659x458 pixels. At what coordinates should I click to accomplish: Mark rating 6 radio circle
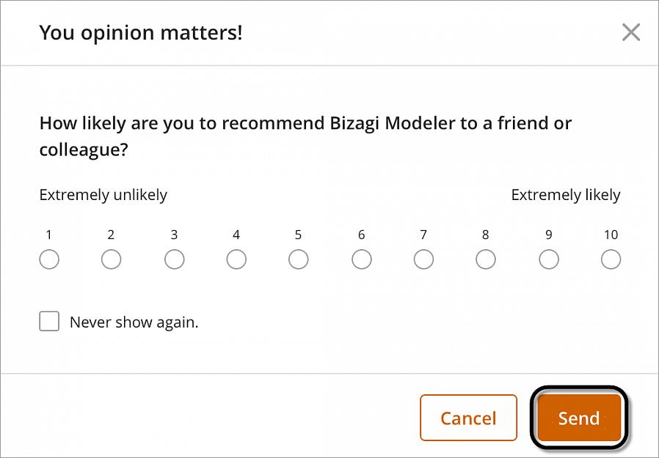tap(362, 259)
